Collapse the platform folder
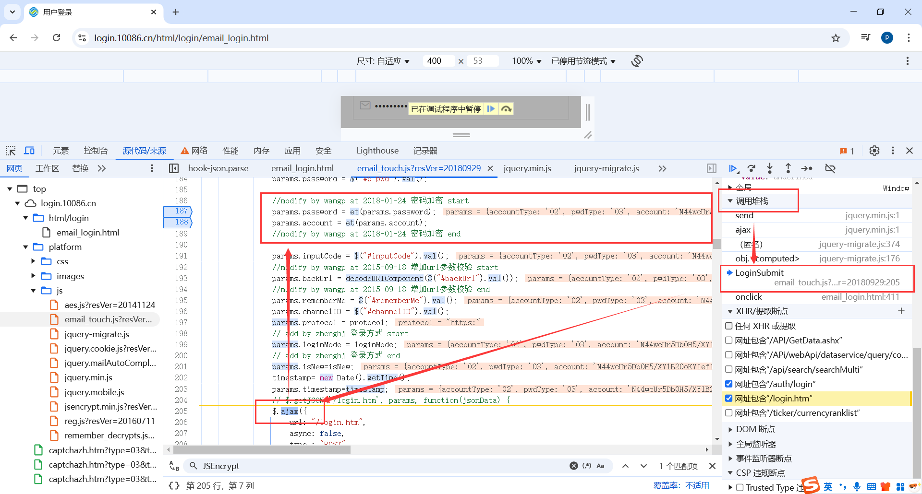This screenshot has height=494, width=922. pyautogui.click(x=25, y=247)
